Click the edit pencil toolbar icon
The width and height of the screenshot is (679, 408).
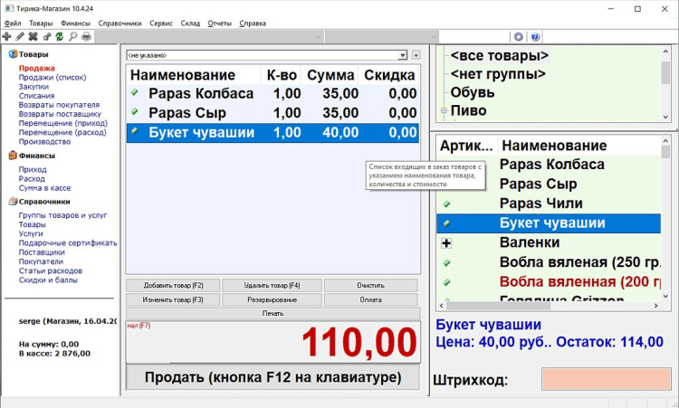click(20, 37)
